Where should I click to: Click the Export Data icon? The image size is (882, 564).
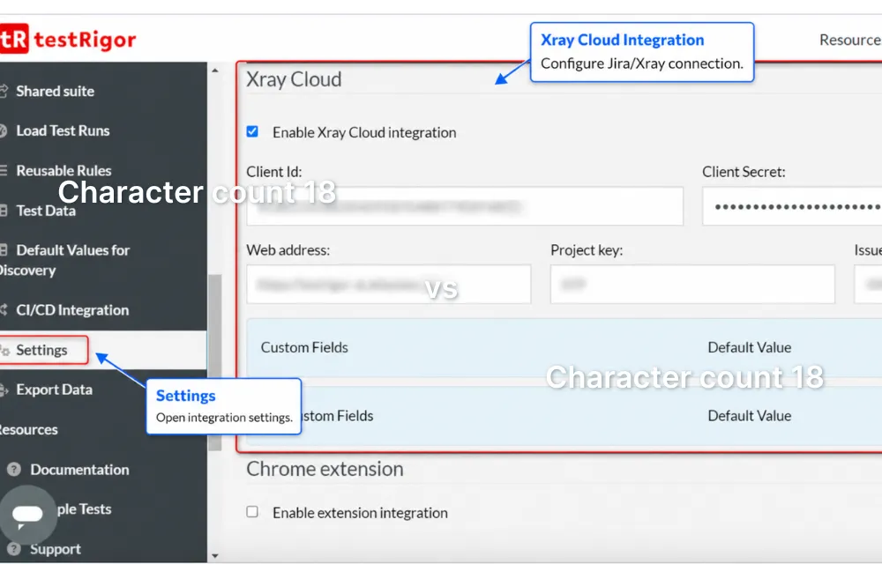pyautogui.click(x=4, y=390)
